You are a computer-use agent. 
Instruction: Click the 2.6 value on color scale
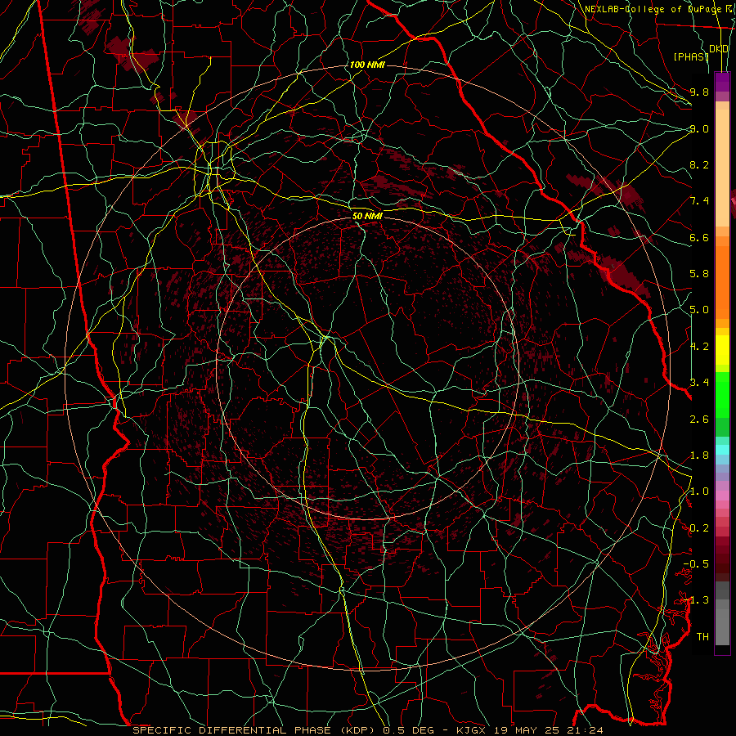coord(699,420)
